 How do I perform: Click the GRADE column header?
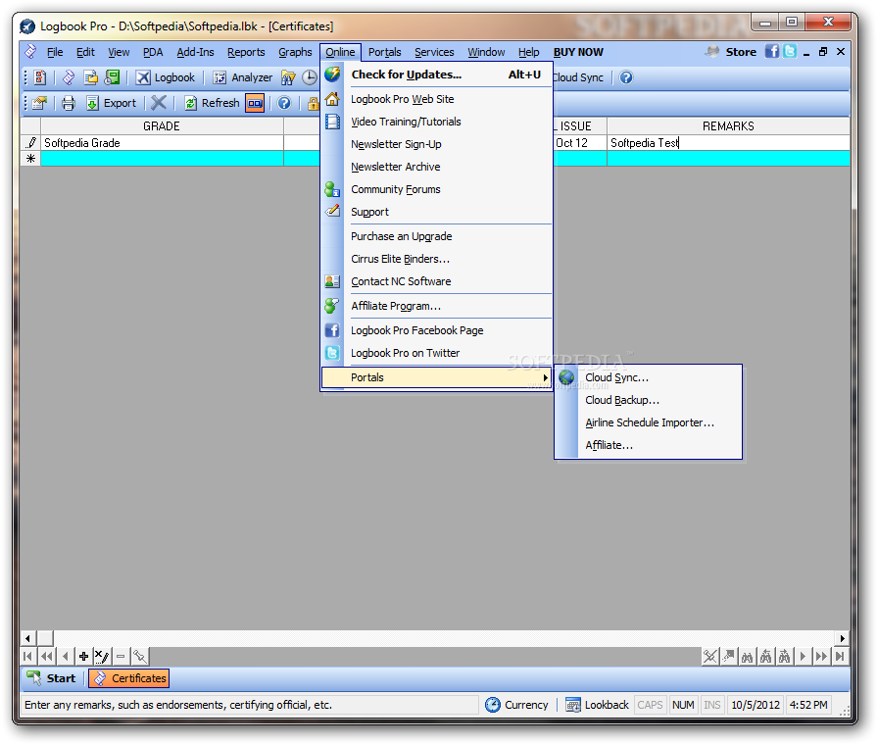162,126
